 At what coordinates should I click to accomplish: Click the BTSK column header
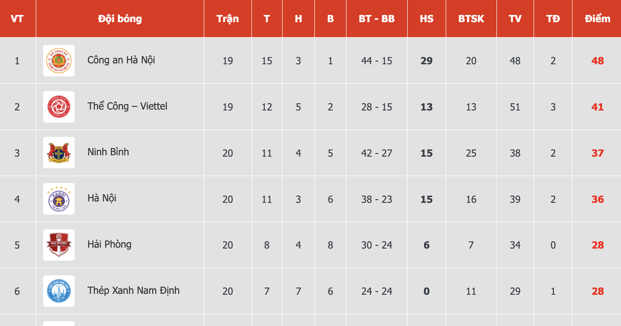pos(471,19)
